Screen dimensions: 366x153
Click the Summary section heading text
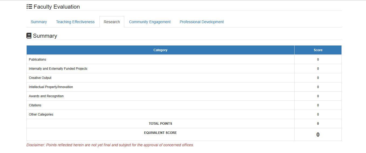point(45,36)
